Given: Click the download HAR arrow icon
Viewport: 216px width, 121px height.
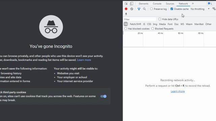Looking at the screenshot, I should 126,14.
